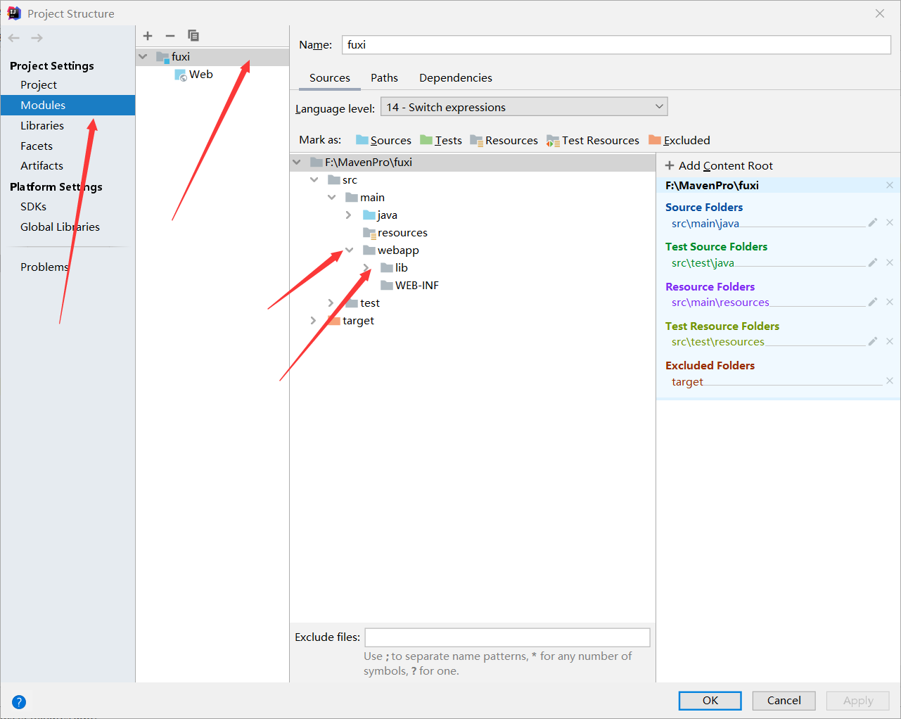Switch to the Dependencies tab
Viewport: 901px width, 719px height.
[x=455, y=77]
